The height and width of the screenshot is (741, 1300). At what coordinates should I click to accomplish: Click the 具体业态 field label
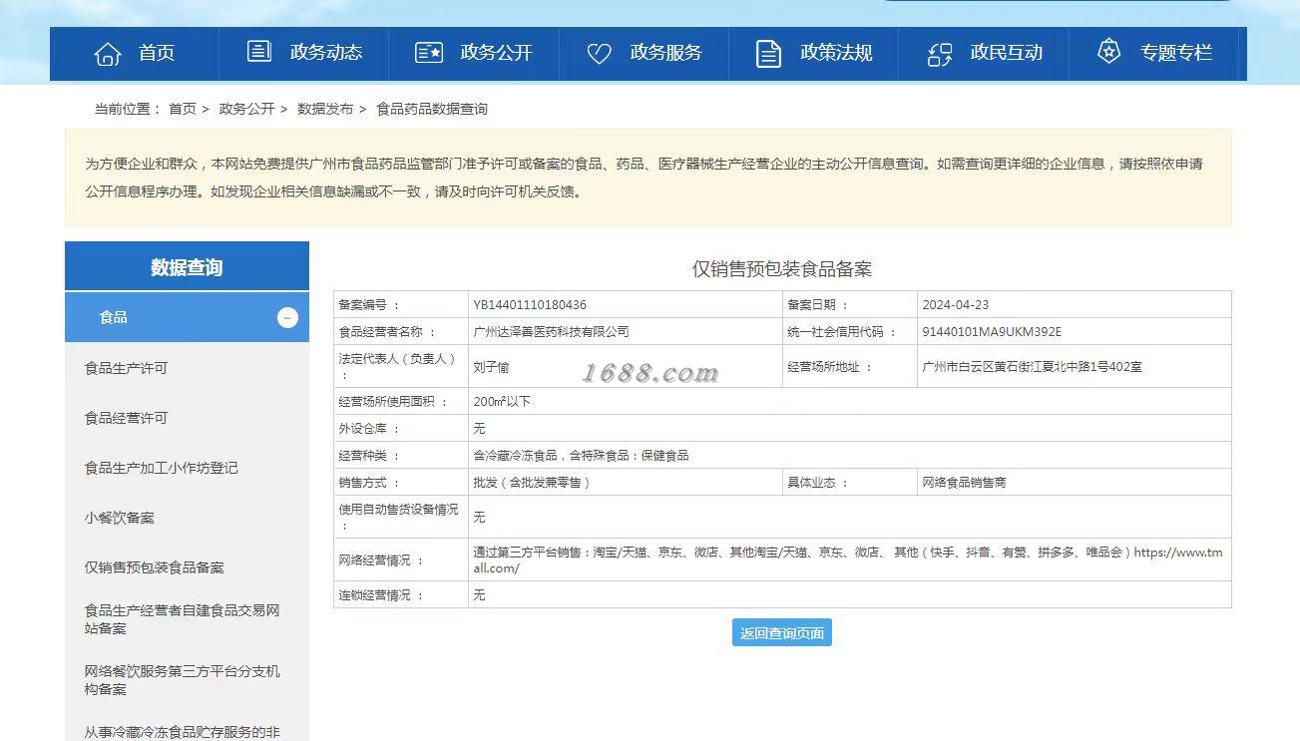(817, 483)
